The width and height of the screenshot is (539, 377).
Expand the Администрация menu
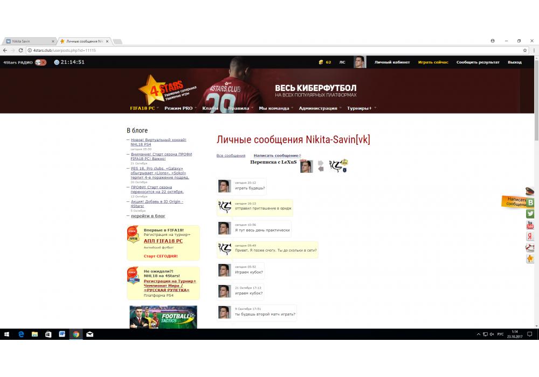click(x=319, y=108)
